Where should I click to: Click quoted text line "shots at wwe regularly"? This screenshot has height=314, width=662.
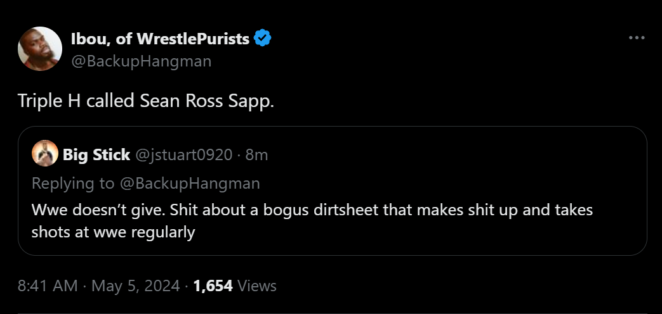tap(113, 232)
